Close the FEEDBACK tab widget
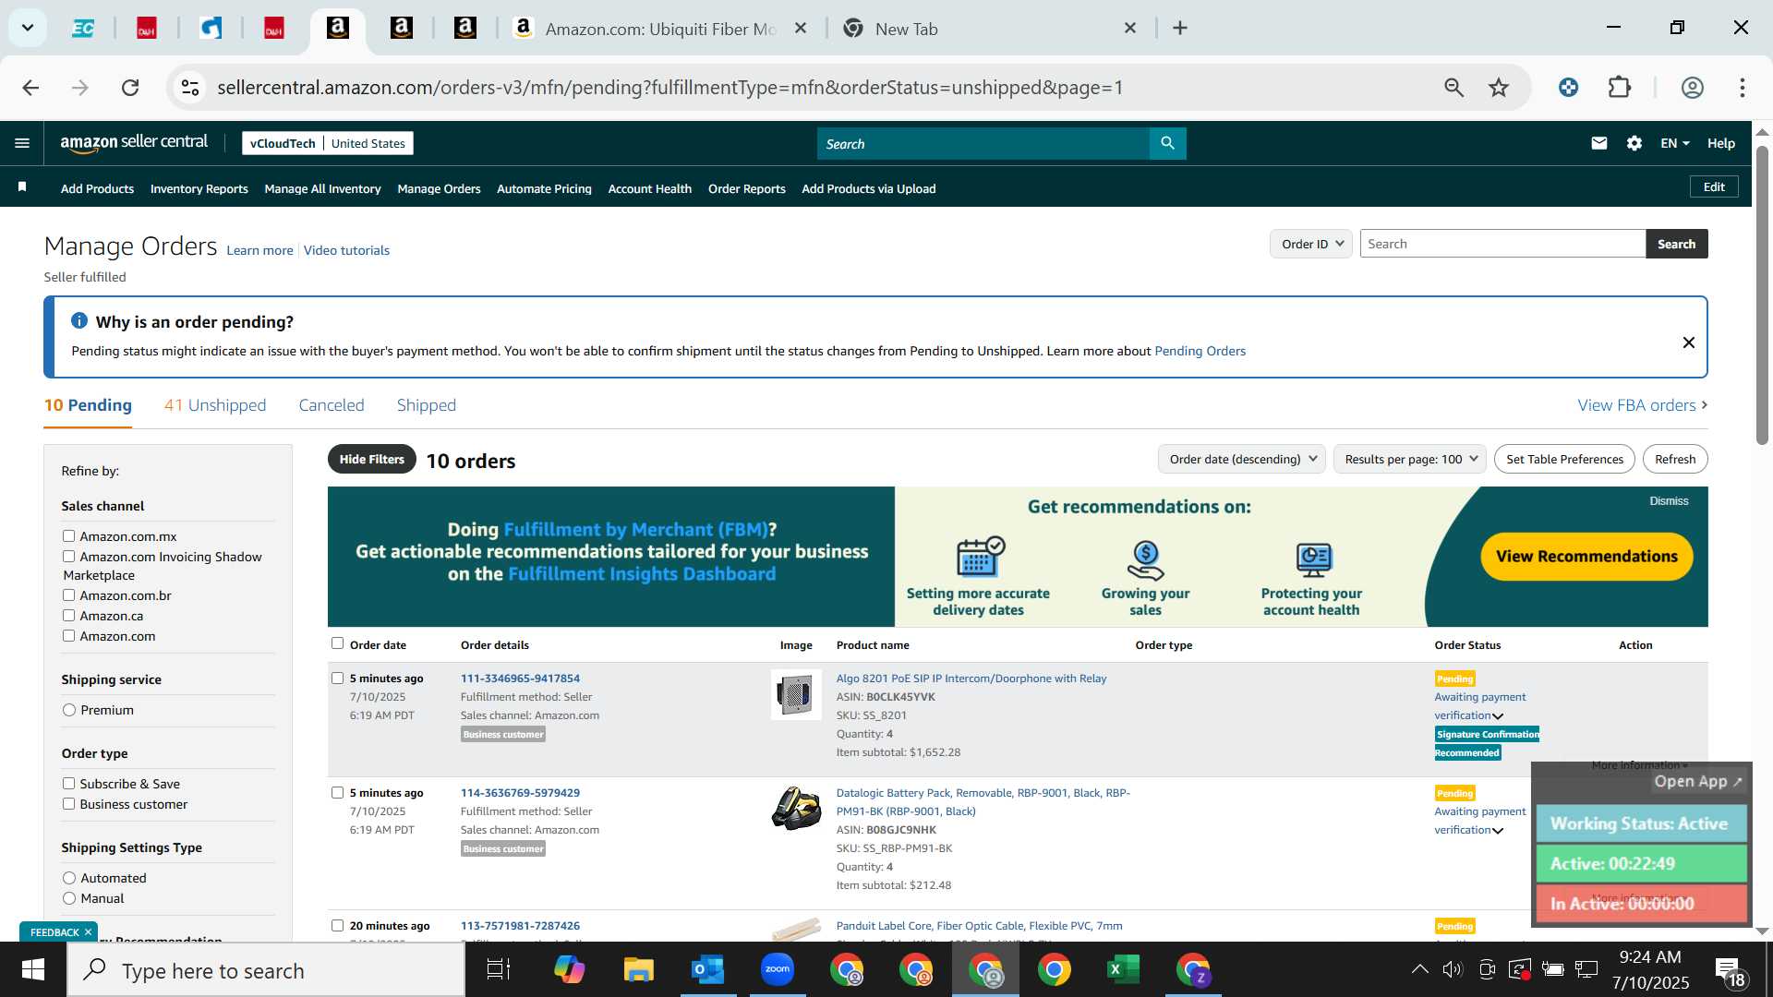The width and height of the screenshot is (1773, 997). [x=89, y=932]
